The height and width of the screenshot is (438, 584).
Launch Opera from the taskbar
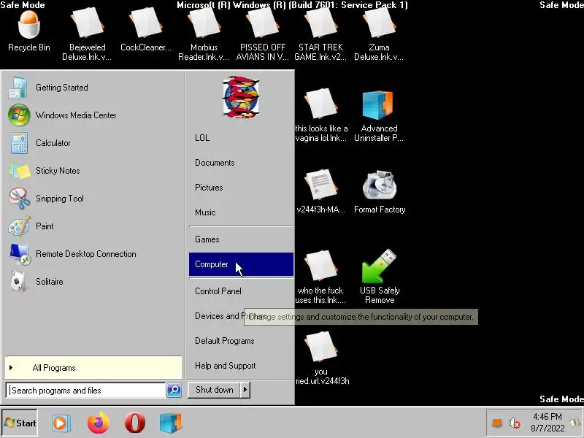[135, 423]
